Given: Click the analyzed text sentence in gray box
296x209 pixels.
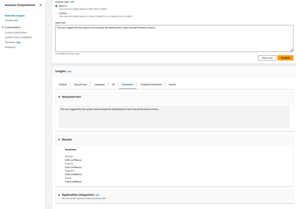Looking at the screenshot, I should pos(110,109).
